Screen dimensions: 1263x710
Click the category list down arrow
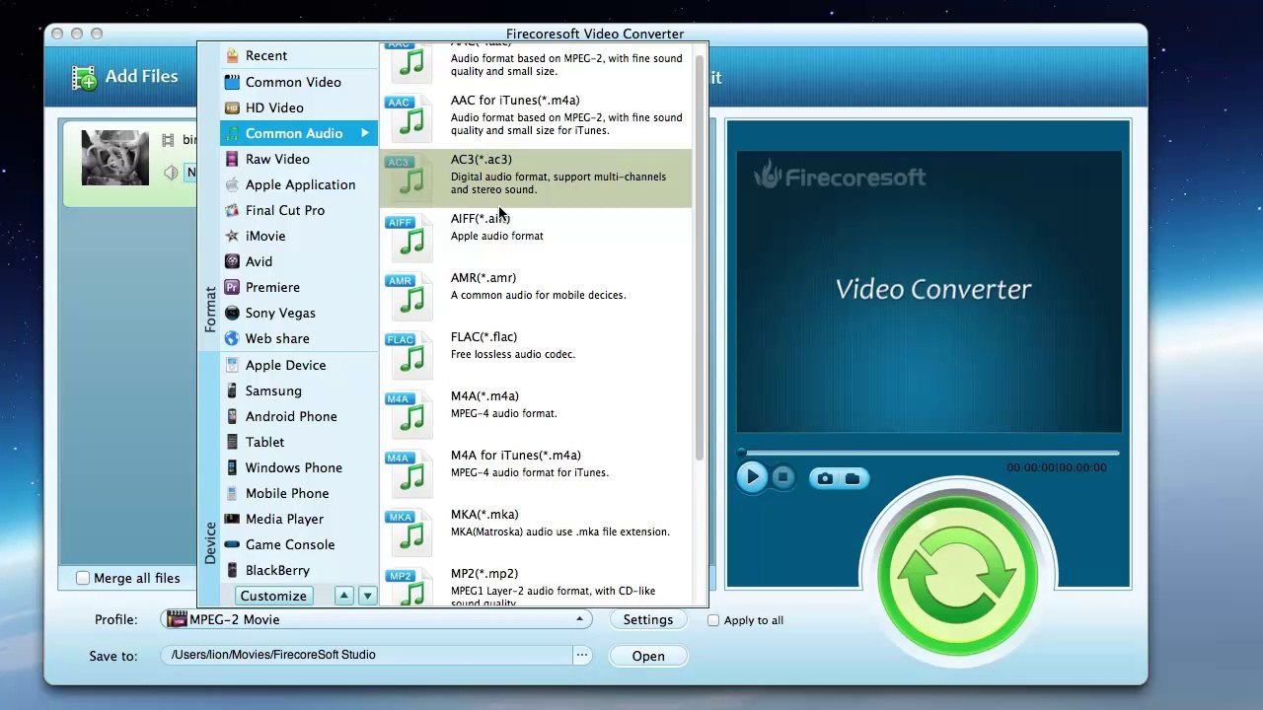point(367,596)
